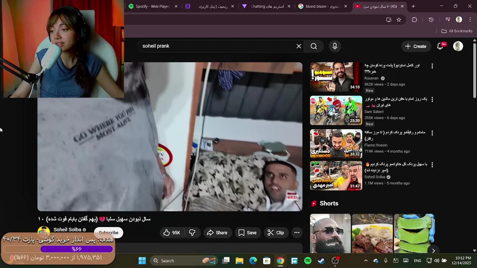477x268 pixels.
Task: Show hidden system tray icons
Action: click(366, 261)
